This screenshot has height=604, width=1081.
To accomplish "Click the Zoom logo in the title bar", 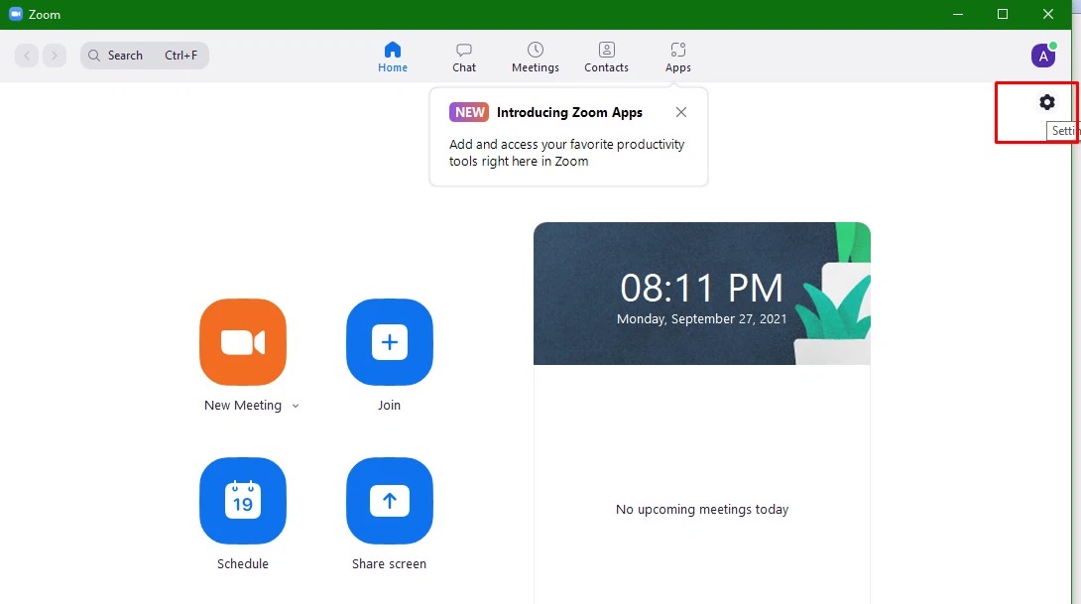I will (x=15, y=14).
